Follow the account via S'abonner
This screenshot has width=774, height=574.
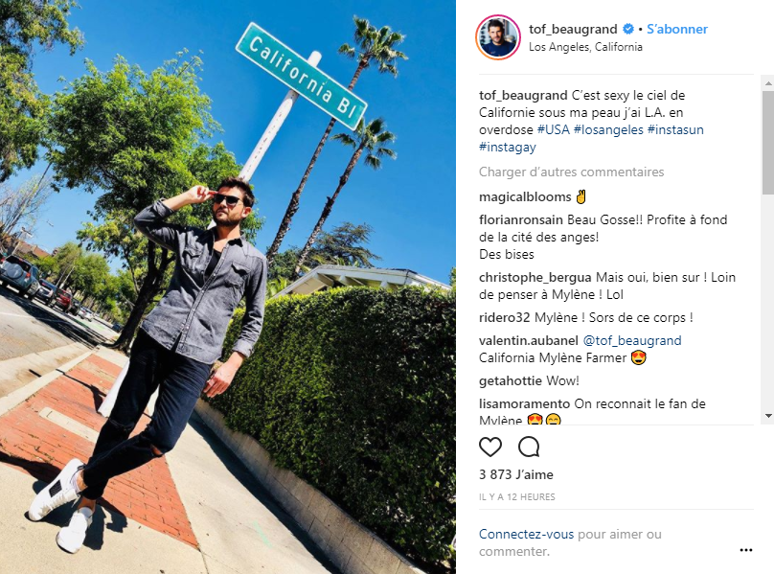[x=676, y=29]
